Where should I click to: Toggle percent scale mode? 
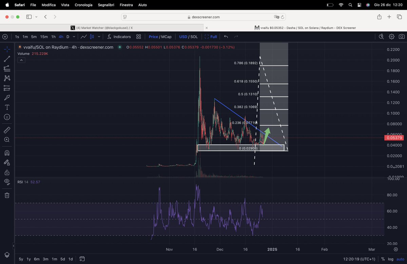tap(383, 259)
